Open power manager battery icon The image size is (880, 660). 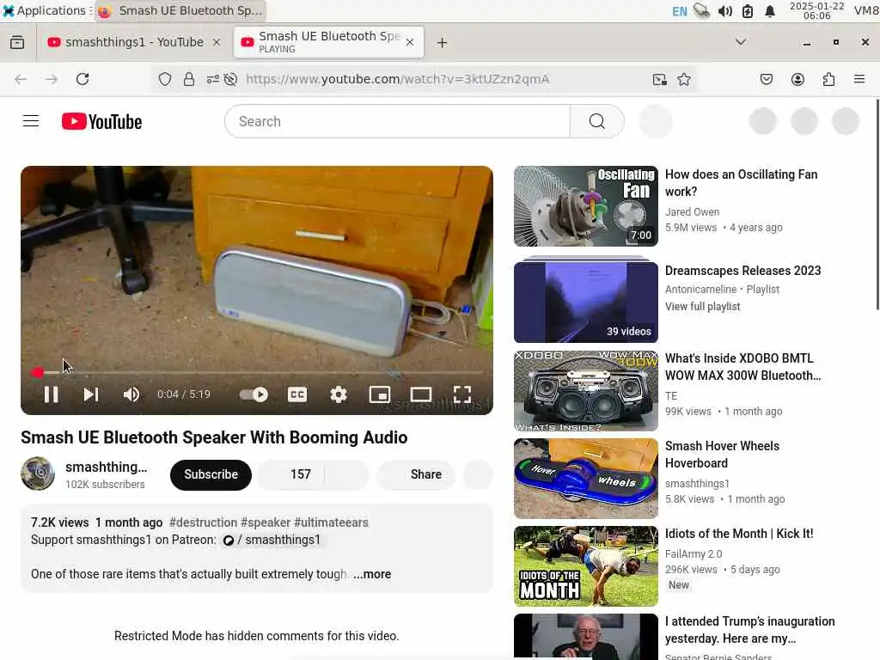pos(748,11)
